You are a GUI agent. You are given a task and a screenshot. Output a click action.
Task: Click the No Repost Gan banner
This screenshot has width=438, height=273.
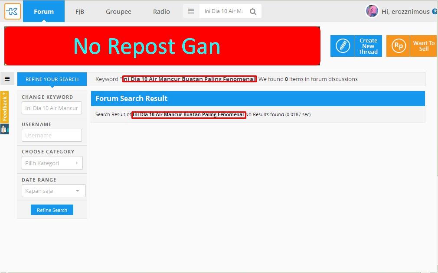point(162,46)
